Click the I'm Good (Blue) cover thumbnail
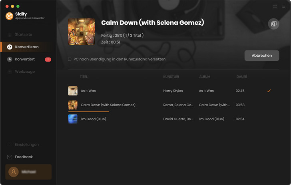 pyautogui.click(x=73, y=119)
